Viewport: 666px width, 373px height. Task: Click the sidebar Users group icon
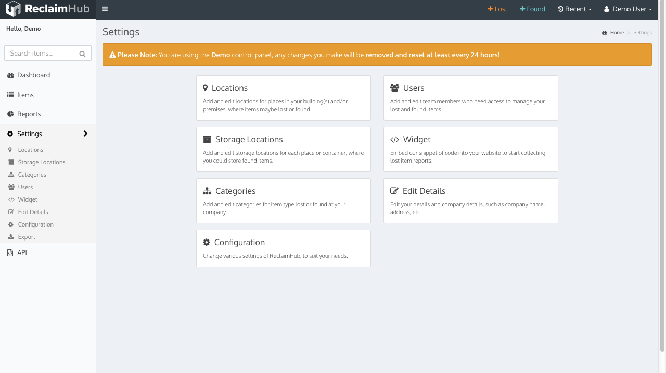click(11, 187)
